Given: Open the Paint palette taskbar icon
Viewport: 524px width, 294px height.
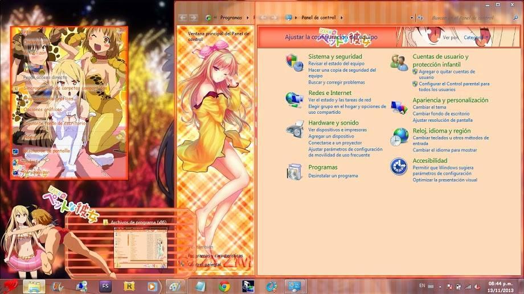Looking at the screenshot, I should (175, 287).
